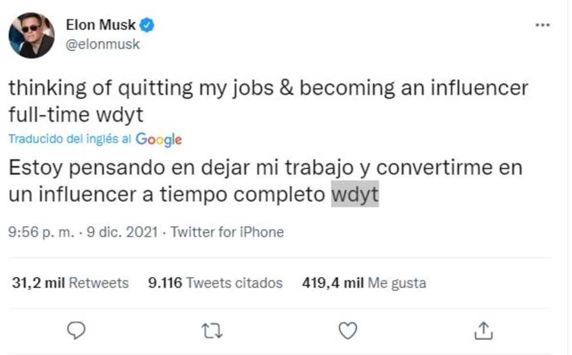This screenshot has width=572, height=355.
Task: Click the highlighted "wdyt" word
Action: [355, 195]
